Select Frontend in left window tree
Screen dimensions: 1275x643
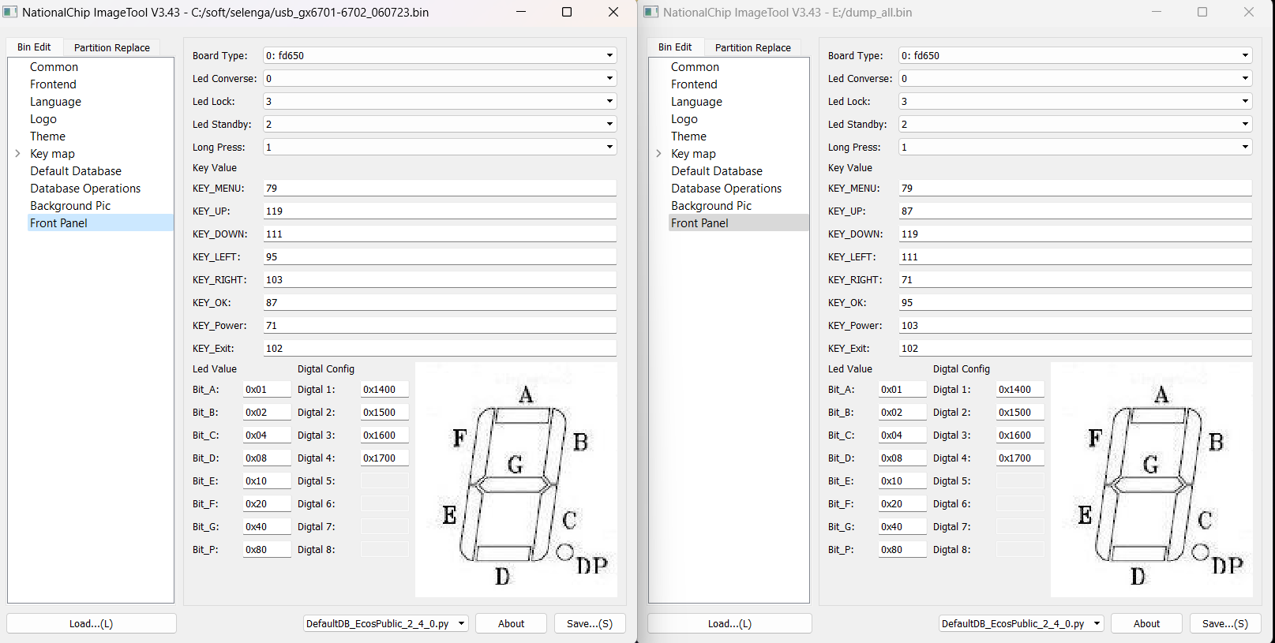click(53, 84)
